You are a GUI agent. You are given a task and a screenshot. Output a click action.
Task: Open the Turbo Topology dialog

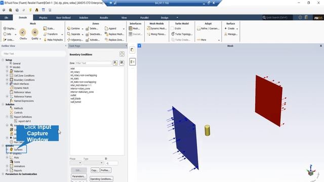[182, 34]
